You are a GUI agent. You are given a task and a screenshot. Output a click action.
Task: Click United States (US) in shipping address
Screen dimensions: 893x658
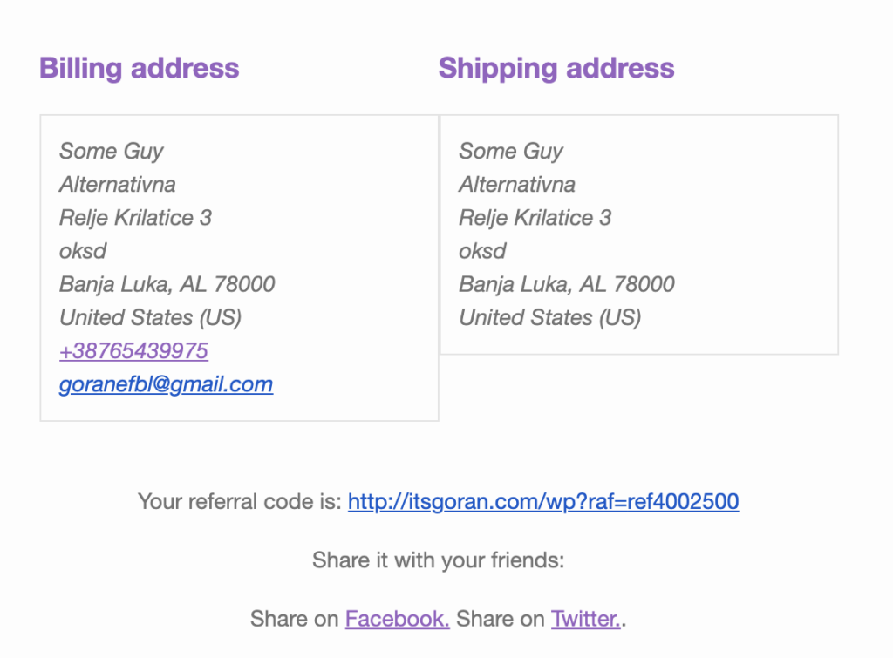[x=549, y=317]
